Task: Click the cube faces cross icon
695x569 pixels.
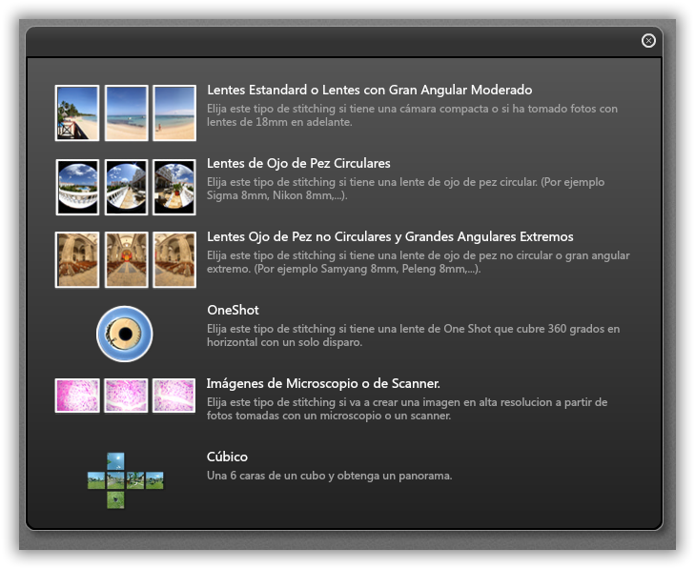Action: click(126, 480)
